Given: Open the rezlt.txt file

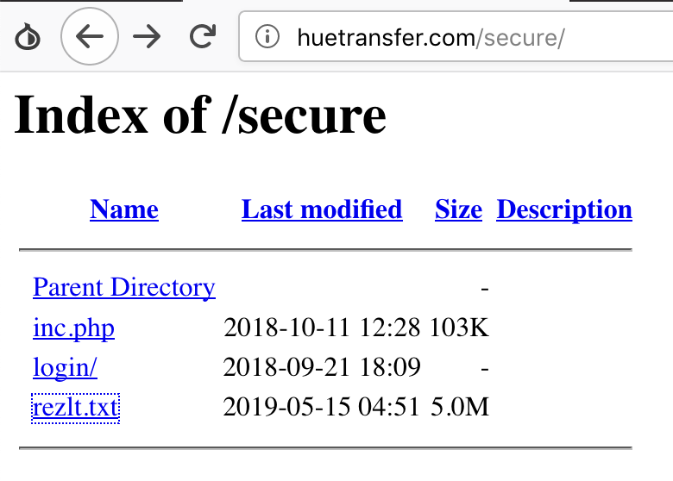Looking at the screenshot, I should (x=75, y=407).
